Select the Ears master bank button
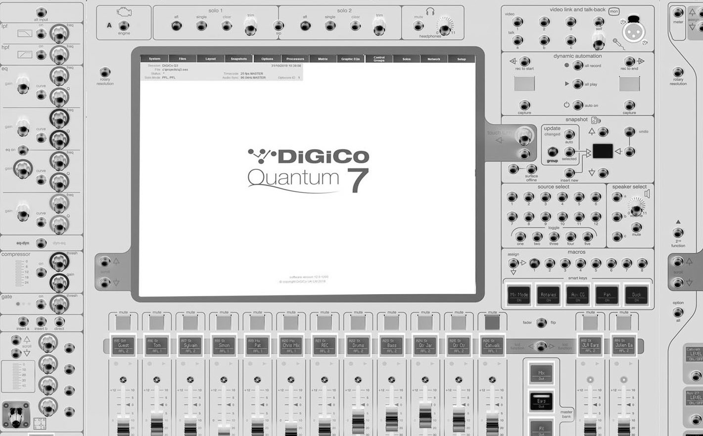703x436 pixels. 541,401
